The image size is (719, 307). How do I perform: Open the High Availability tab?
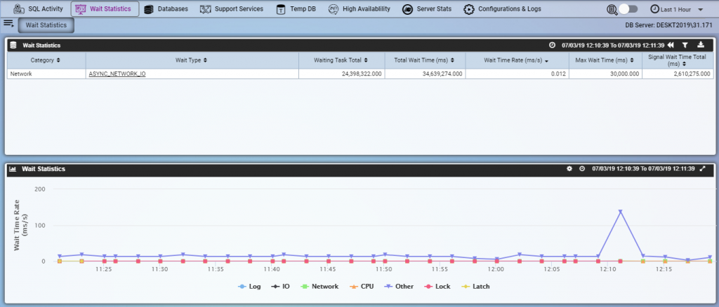pos(359,8)
